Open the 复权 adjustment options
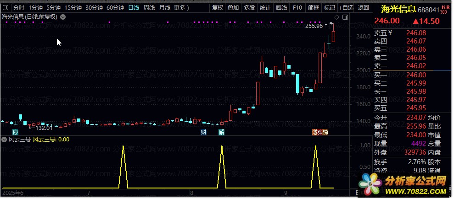This screenshot has height=199, width=454. [218, 8]
